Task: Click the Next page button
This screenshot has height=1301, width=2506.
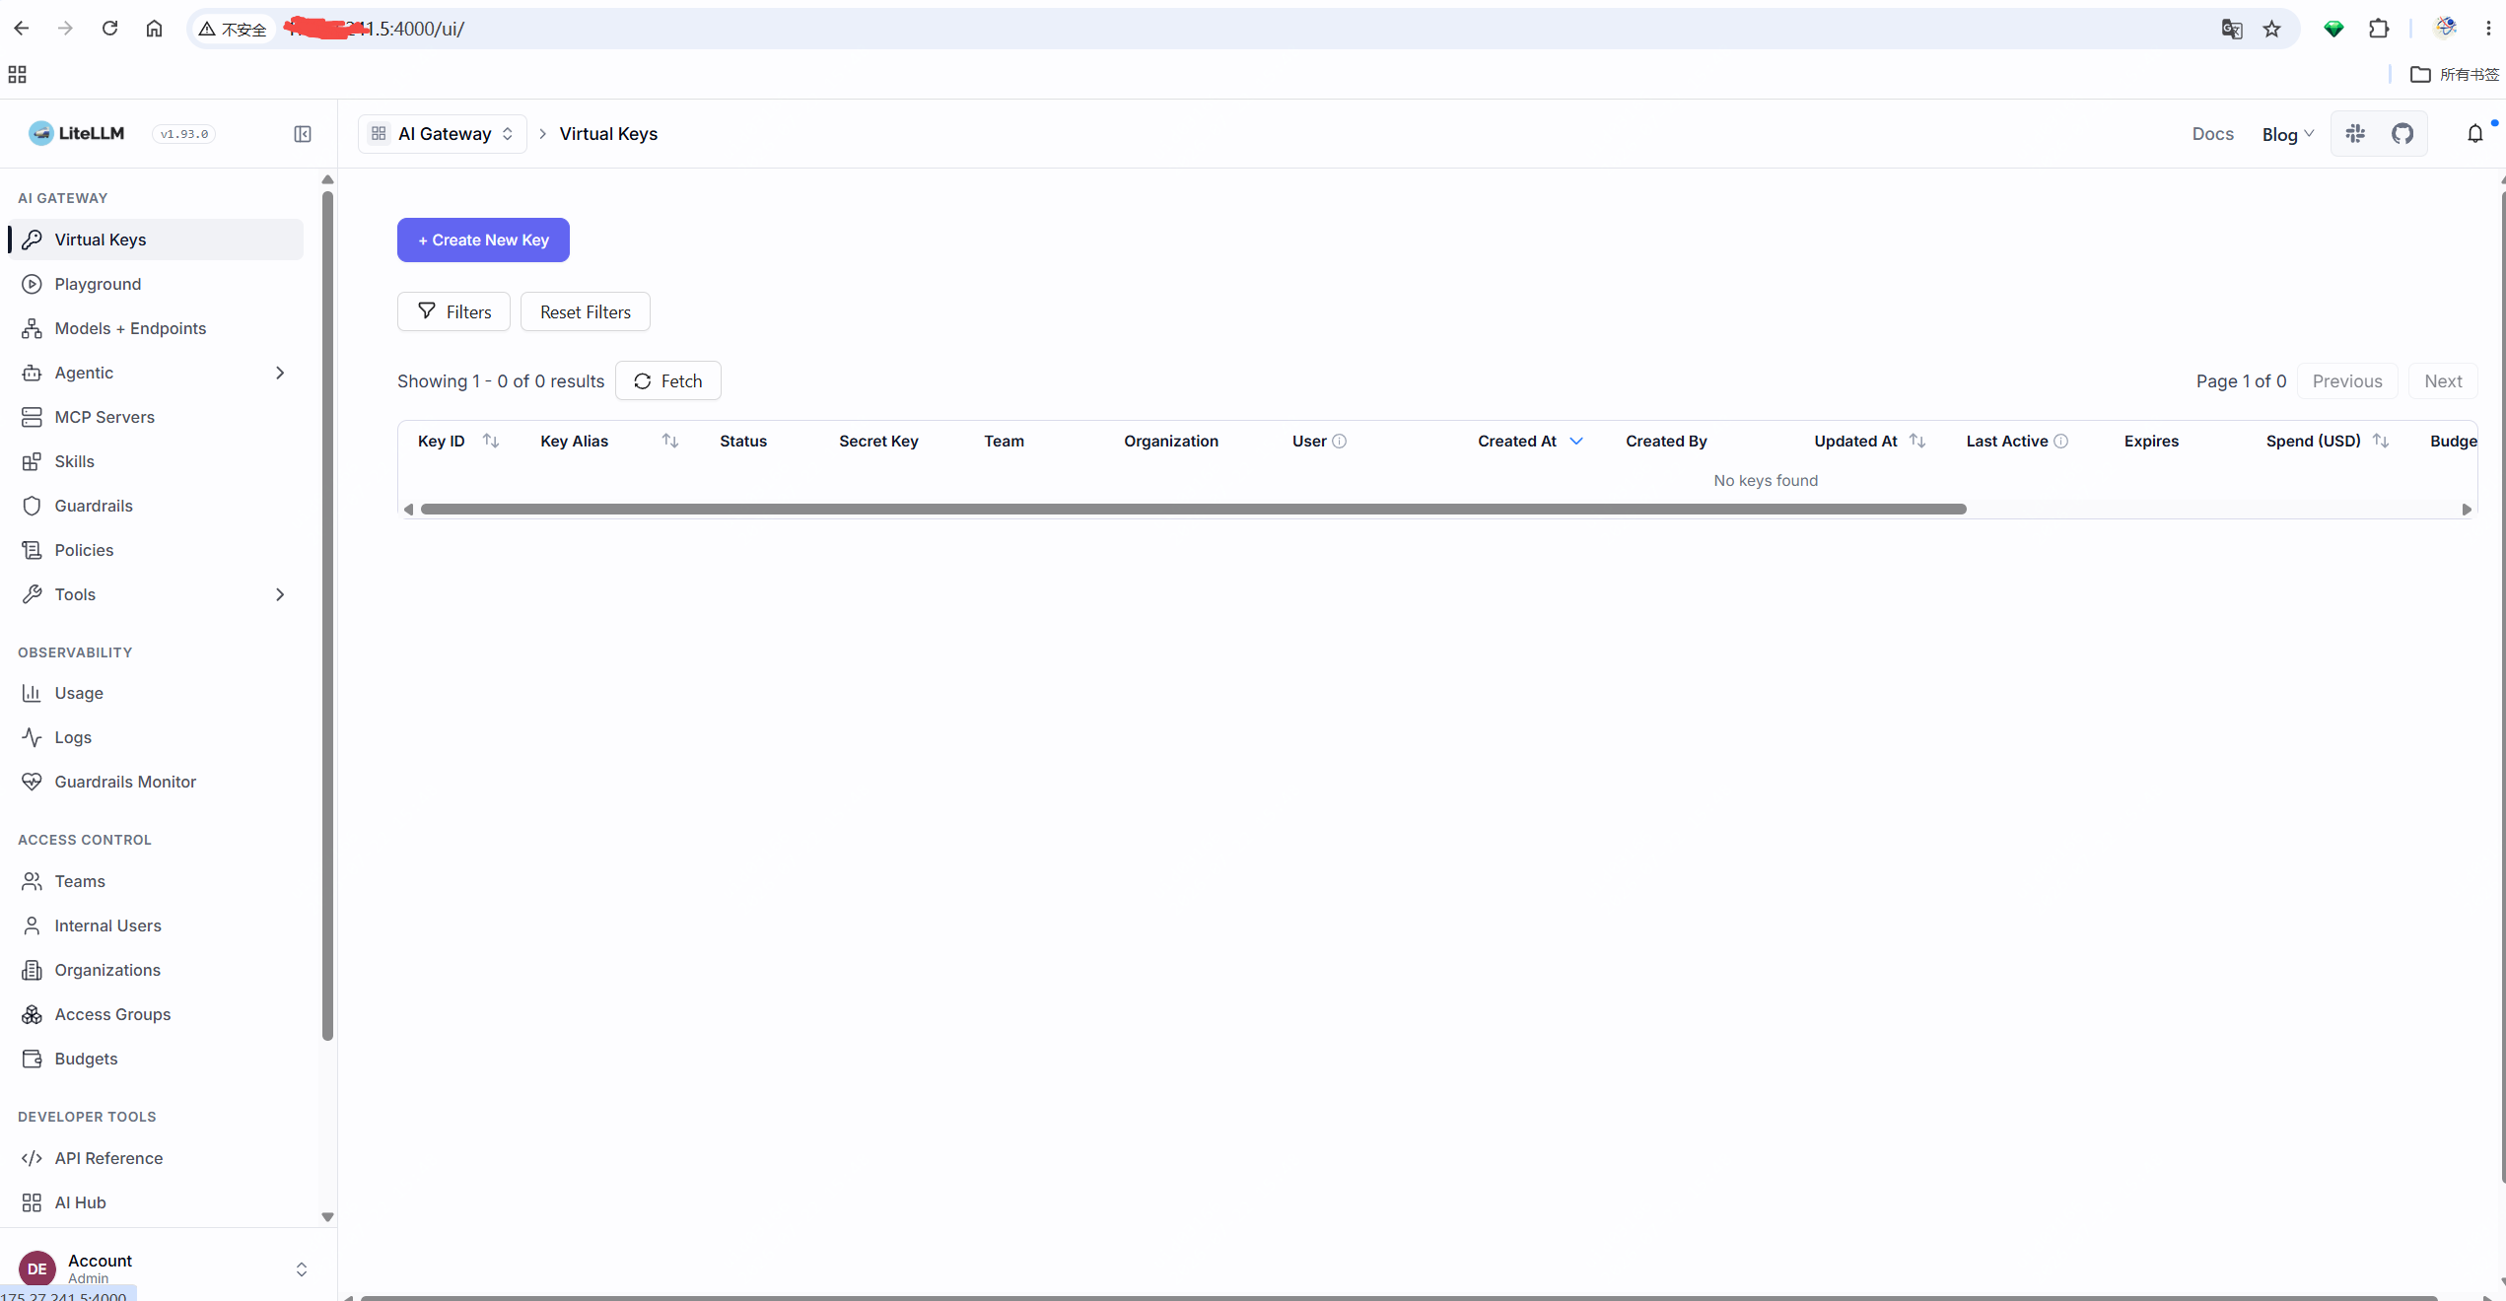Action: click(x=2443, y=380)
